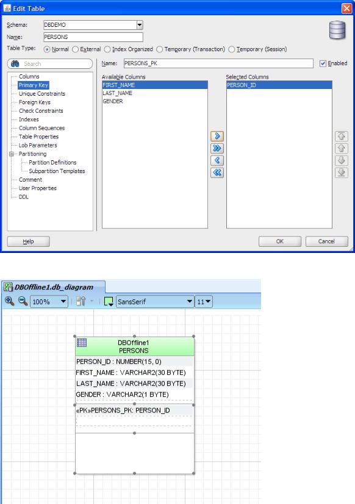The image size is (355, 504).
Task: Open Lob Parameters in the tree
Action: coord(38,145)
